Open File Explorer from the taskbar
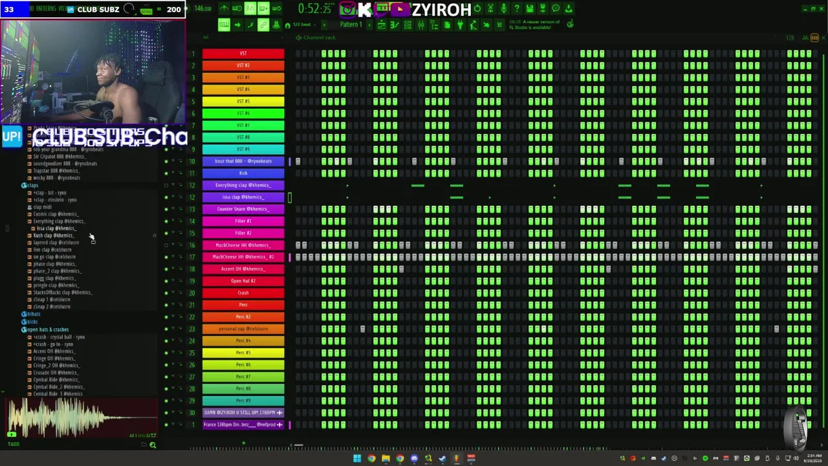828x466 pixels. (386, 458)
